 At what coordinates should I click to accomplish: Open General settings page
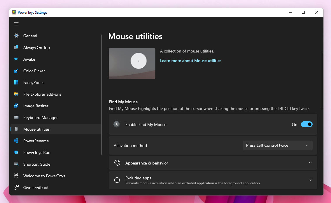[56, 36]
